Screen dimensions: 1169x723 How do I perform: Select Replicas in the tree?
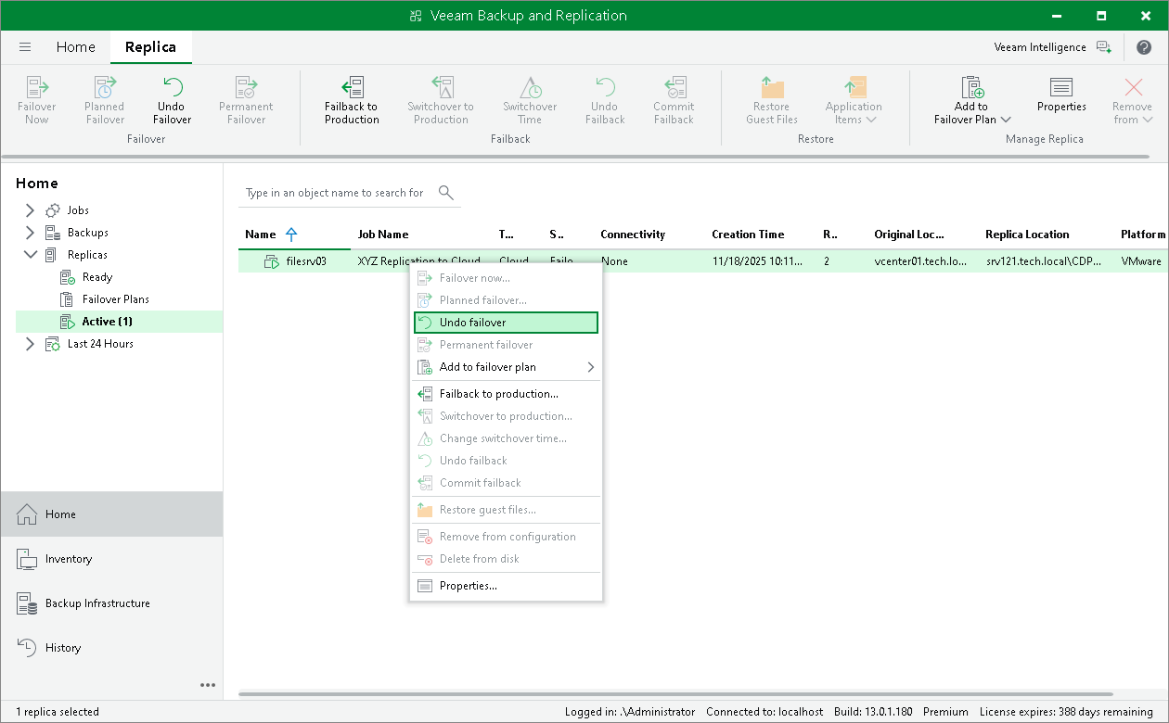pyautogui.click(x=87, y=255)
